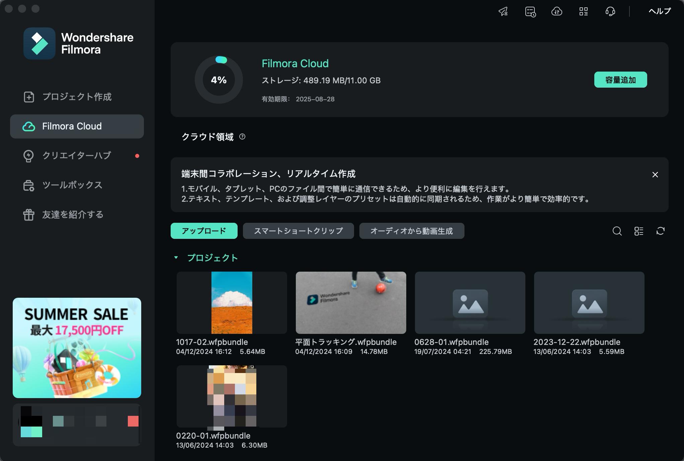Click the 容量追加 button

click(620, 80)
